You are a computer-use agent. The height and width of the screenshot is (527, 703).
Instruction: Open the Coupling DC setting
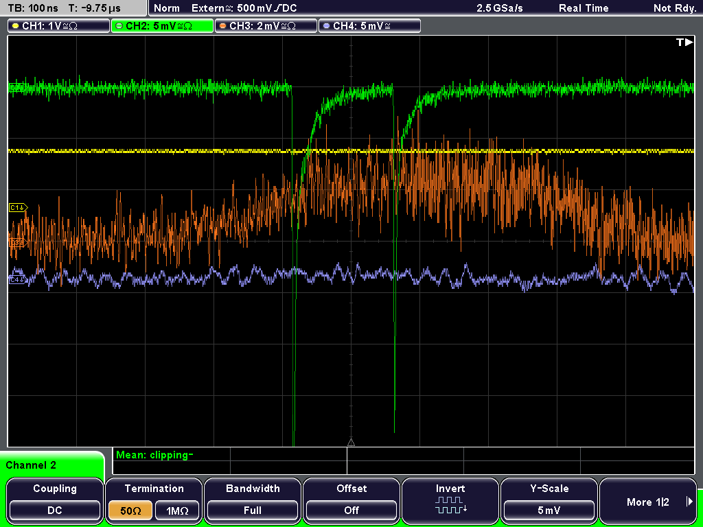[x=55, y=502]
